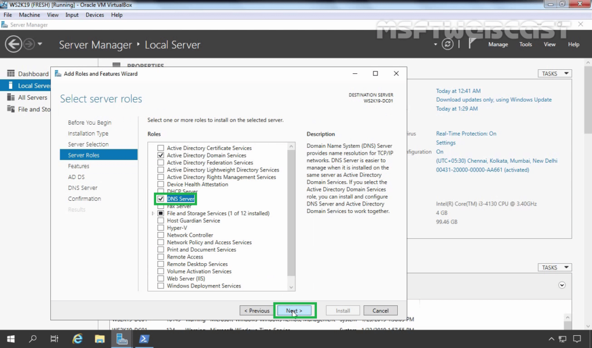Click the Dashboard icon in sidebar
The image size is (592, 348).
(x=11, y=73)
